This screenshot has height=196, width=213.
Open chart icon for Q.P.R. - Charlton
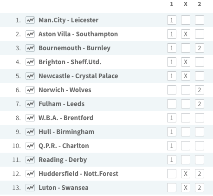click(30, 146)
